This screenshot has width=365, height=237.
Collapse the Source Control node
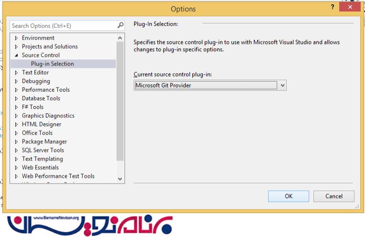coord(16,55)
